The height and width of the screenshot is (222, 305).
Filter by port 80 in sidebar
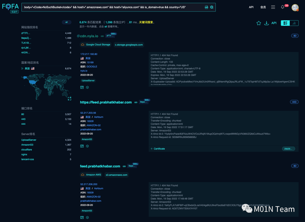tap(23, 115)
